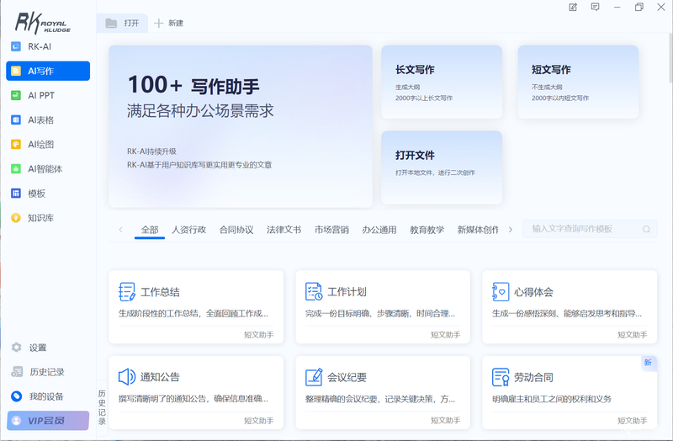Open the 我的设备 device icon
The height and width of the screenshot is (441, 673).
pos(16,396)
